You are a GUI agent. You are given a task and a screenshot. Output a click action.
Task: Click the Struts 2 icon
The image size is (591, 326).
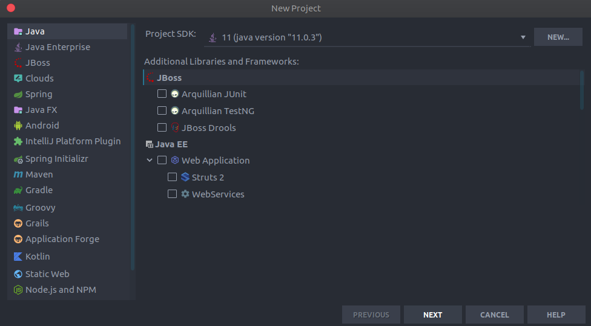coord(185,177)
